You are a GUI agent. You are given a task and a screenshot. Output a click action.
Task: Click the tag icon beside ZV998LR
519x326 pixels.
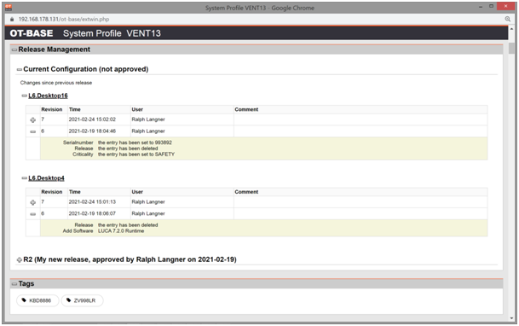68,300
